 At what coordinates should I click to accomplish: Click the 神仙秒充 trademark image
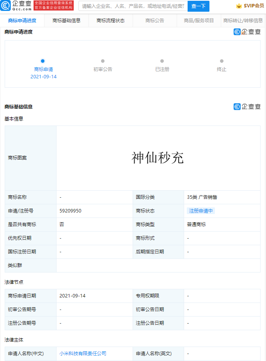pos(158,158)
